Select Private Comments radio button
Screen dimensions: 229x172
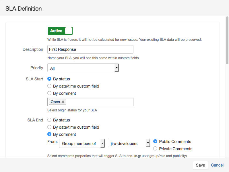155,149
